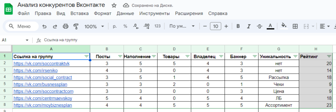Open the Name Box dropdown arrow

click(x=27, y=40)
